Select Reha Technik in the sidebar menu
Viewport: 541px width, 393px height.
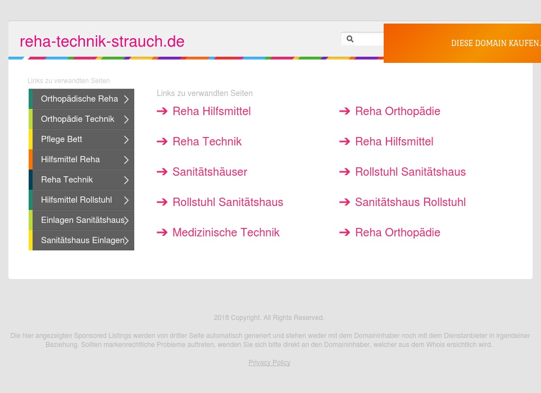pyautogui.click(x=67, y=180)
